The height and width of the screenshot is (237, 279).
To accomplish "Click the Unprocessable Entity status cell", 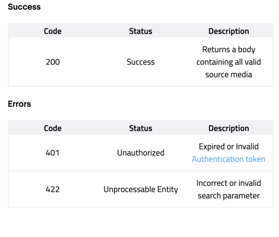I will click(140, 189).
